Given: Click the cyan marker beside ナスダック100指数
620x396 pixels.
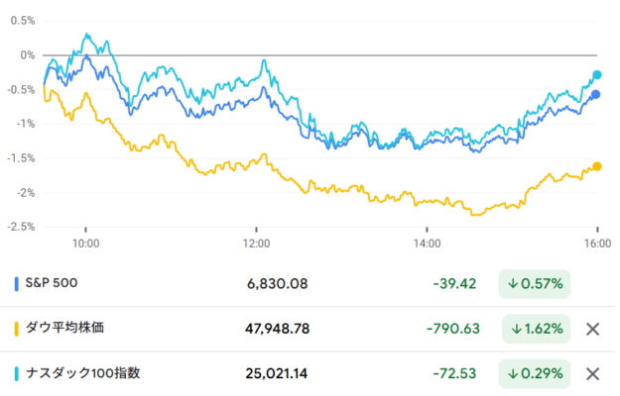Looking at the screenshot, I should [x=17, y=373].
